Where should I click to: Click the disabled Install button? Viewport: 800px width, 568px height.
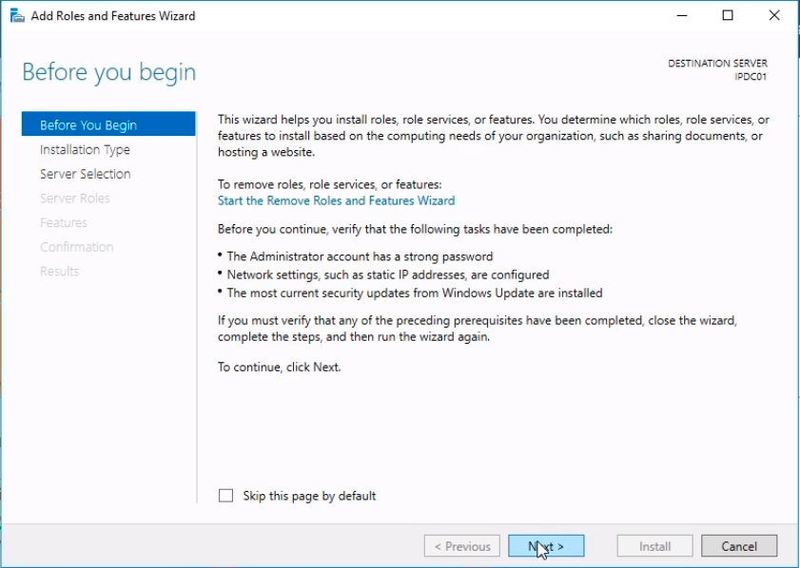(x=654, y=546)
